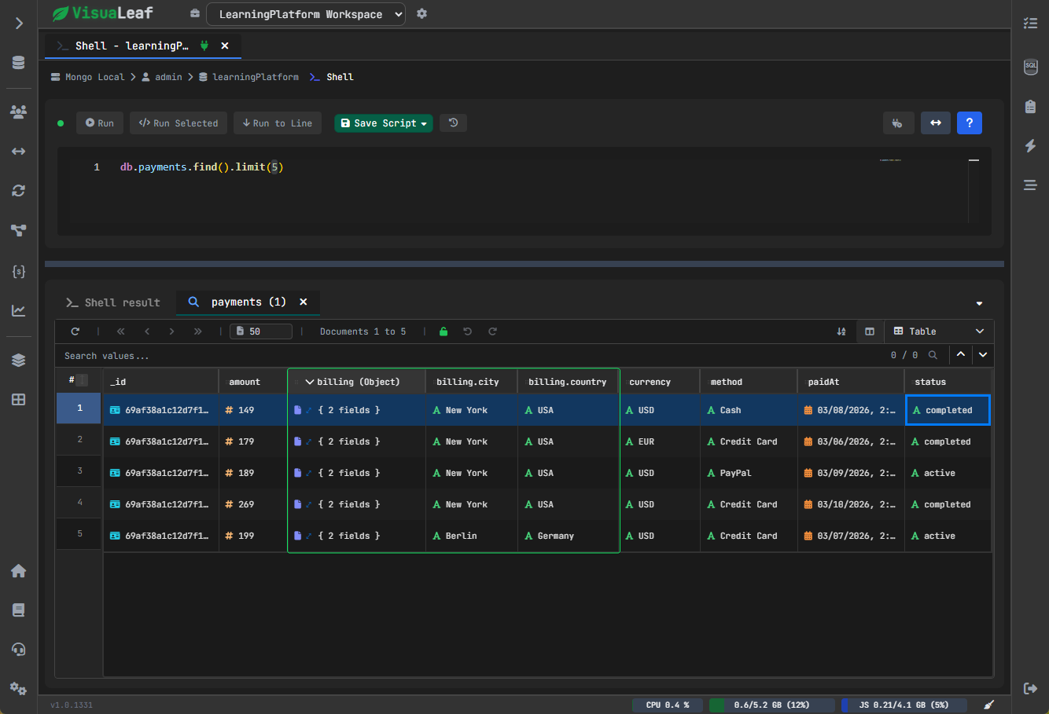Toggle the select-all box in the # header
Viewport: 1049px width, 714px height.
click(x=82, y=380)
